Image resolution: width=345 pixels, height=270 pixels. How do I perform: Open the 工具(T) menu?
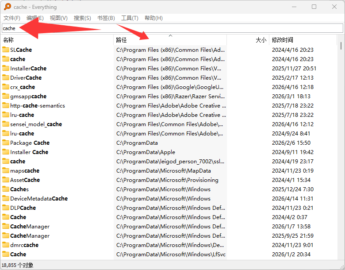pyautogui.click(x=130, y=18)
